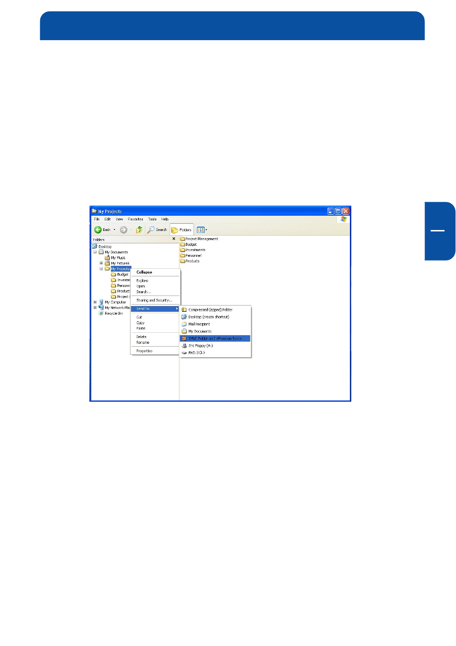
Task: Collapse the My Documents tree node
Action: tap(95, 252)
